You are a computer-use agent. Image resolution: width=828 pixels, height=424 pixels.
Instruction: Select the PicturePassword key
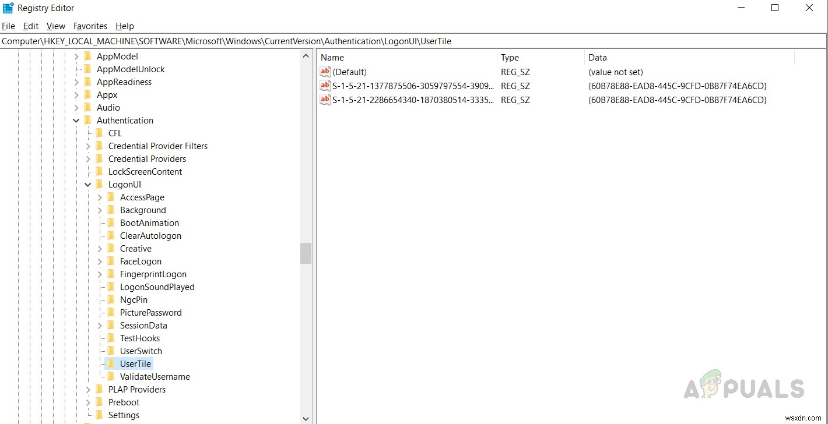pos(151,313)
